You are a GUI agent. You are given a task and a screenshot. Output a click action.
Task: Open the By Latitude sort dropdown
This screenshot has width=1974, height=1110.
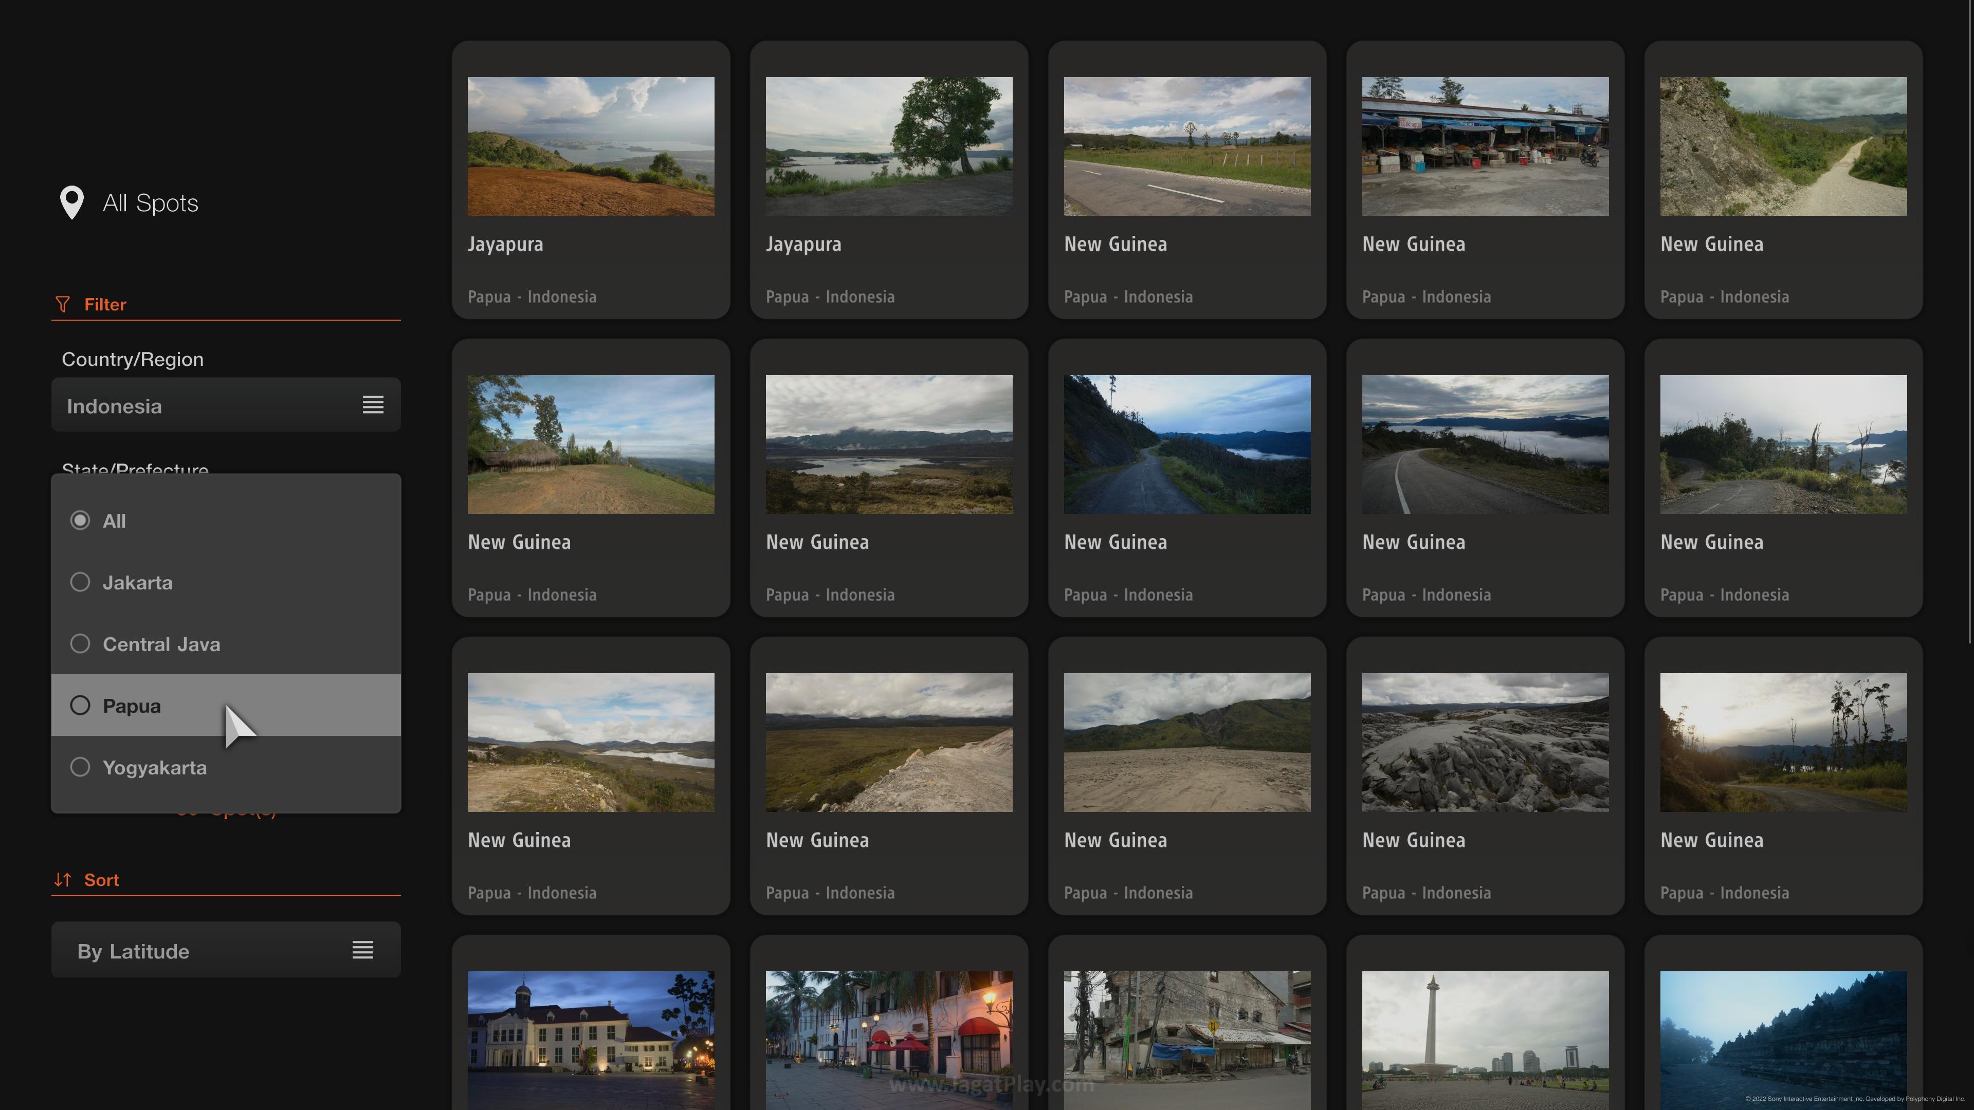[x=225, y=950]
